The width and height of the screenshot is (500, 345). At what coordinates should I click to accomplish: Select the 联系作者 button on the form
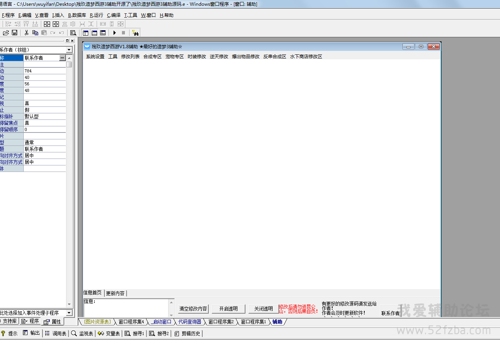[x=391, y=311]
